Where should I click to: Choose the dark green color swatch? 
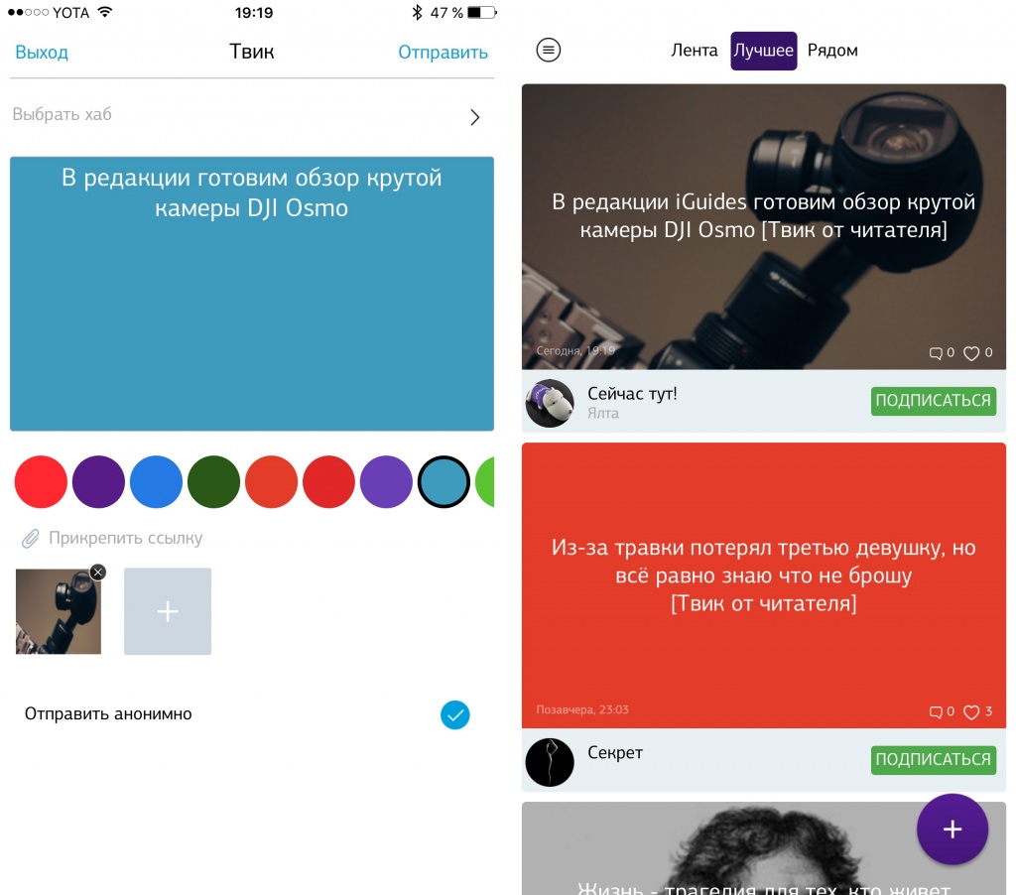click(x=214, y=481)
